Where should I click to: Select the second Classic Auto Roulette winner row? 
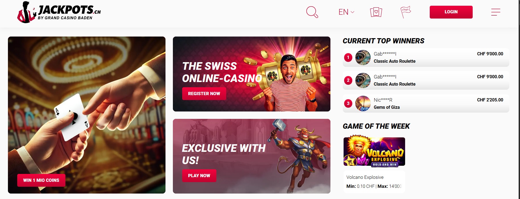pos(426,80)
